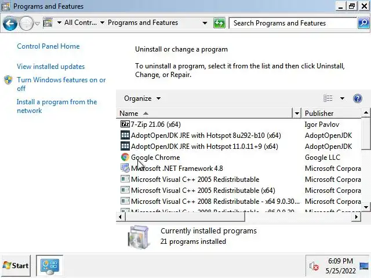Select AdoptOpenJDK JRE with Hotspot 8u292-b10

click(x=206, y=136)
